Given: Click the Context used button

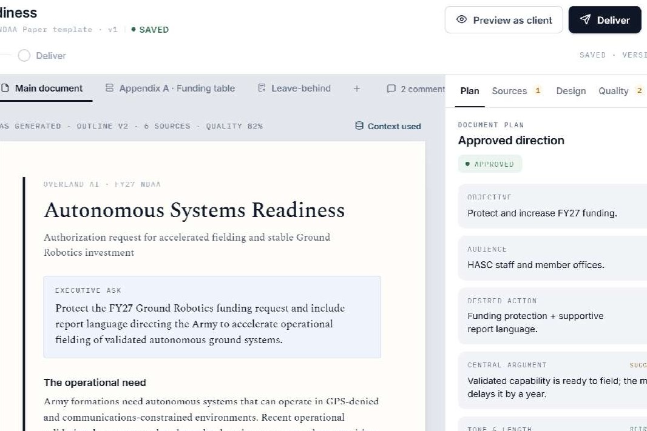Looking at the screenshot, I should [388, 126].
